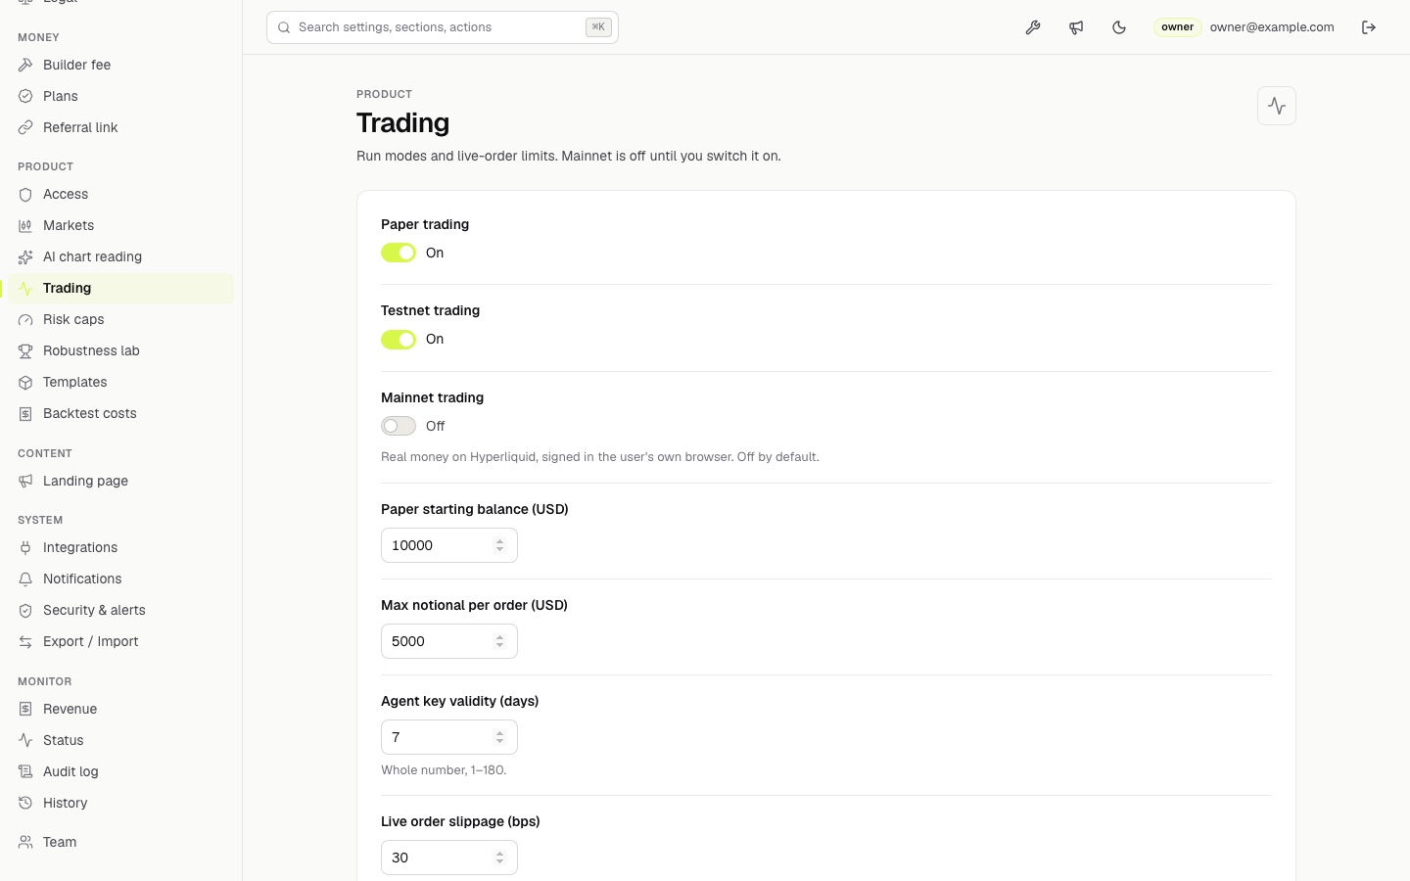Open Backtest costs in sidebar
This screenshot has width=1410, height=881.
(120, 413)
